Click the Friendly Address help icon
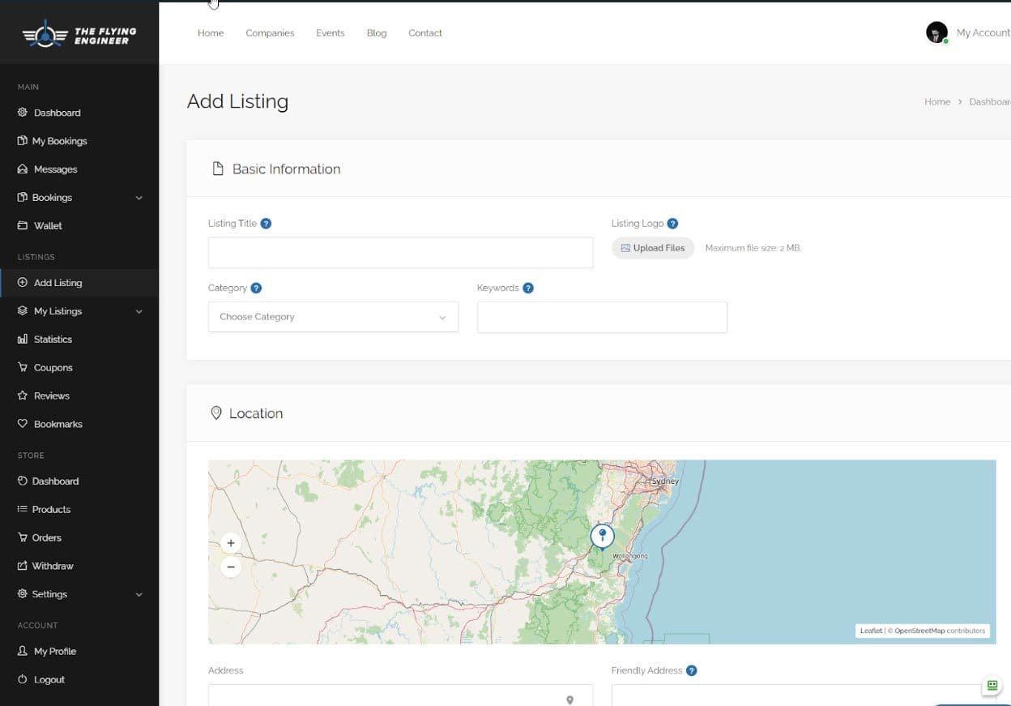The width and height of the screenshot is (1011, 706). tap(691, 670)
